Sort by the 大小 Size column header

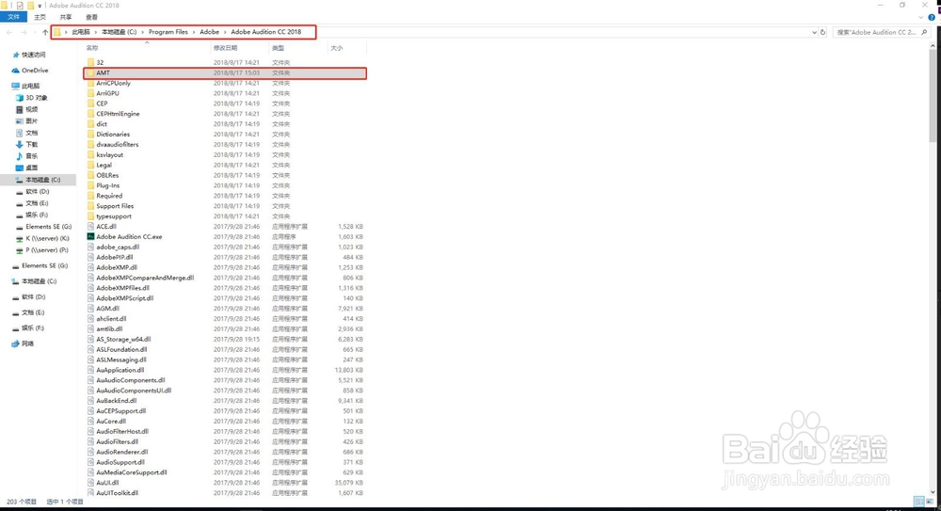point(337,48)
